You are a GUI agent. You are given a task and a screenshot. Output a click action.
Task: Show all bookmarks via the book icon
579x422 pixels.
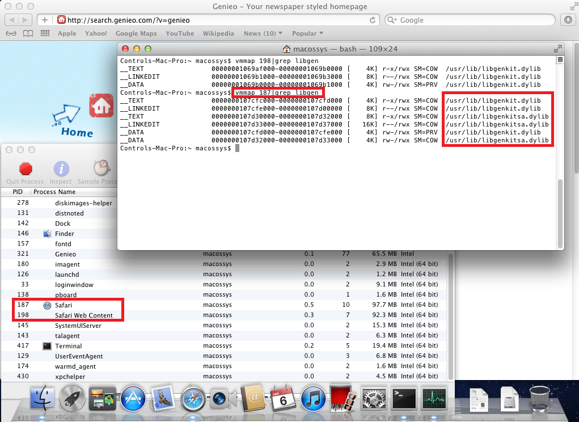[28, 33]
